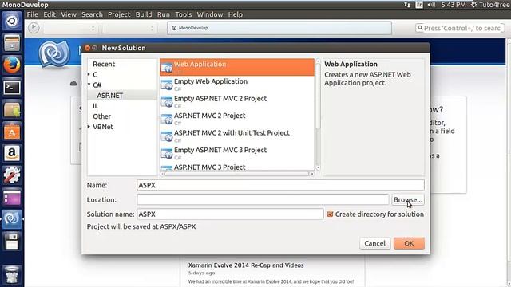Open the archive download folder dock icon
The height and width of the screenshot is (287, 511).
[x=12, y=109]
